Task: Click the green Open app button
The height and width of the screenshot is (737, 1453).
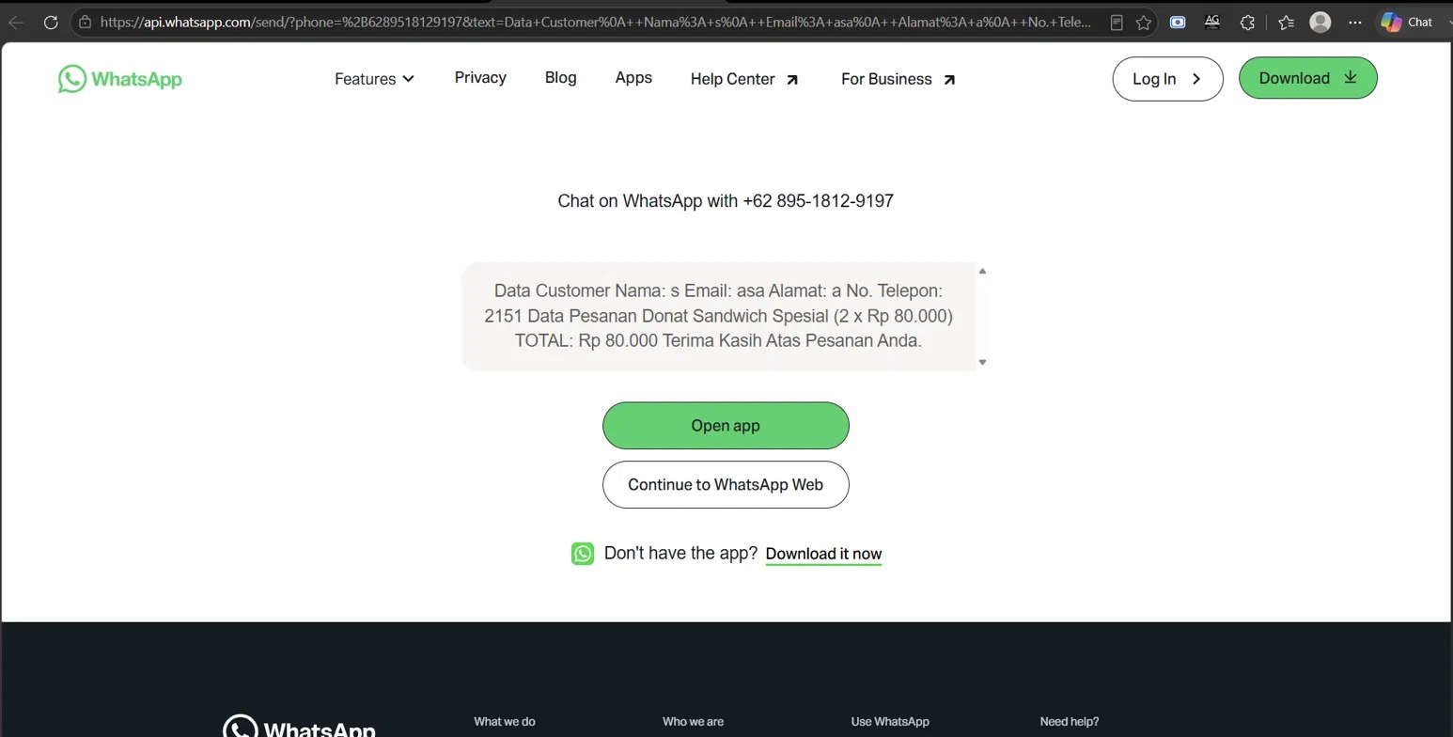Action: click(726, 426)
